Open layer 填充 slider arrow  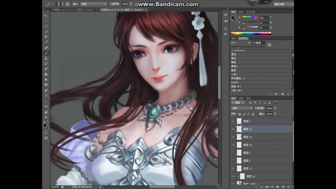275,114
